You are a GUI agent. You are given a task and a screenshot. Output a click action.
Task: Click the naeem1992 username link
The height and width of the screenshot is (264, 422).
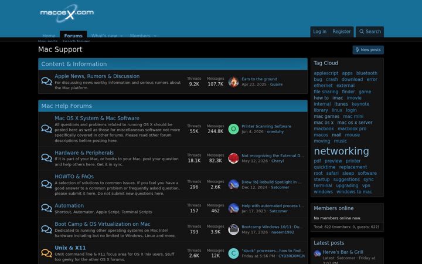coord(283,232)
